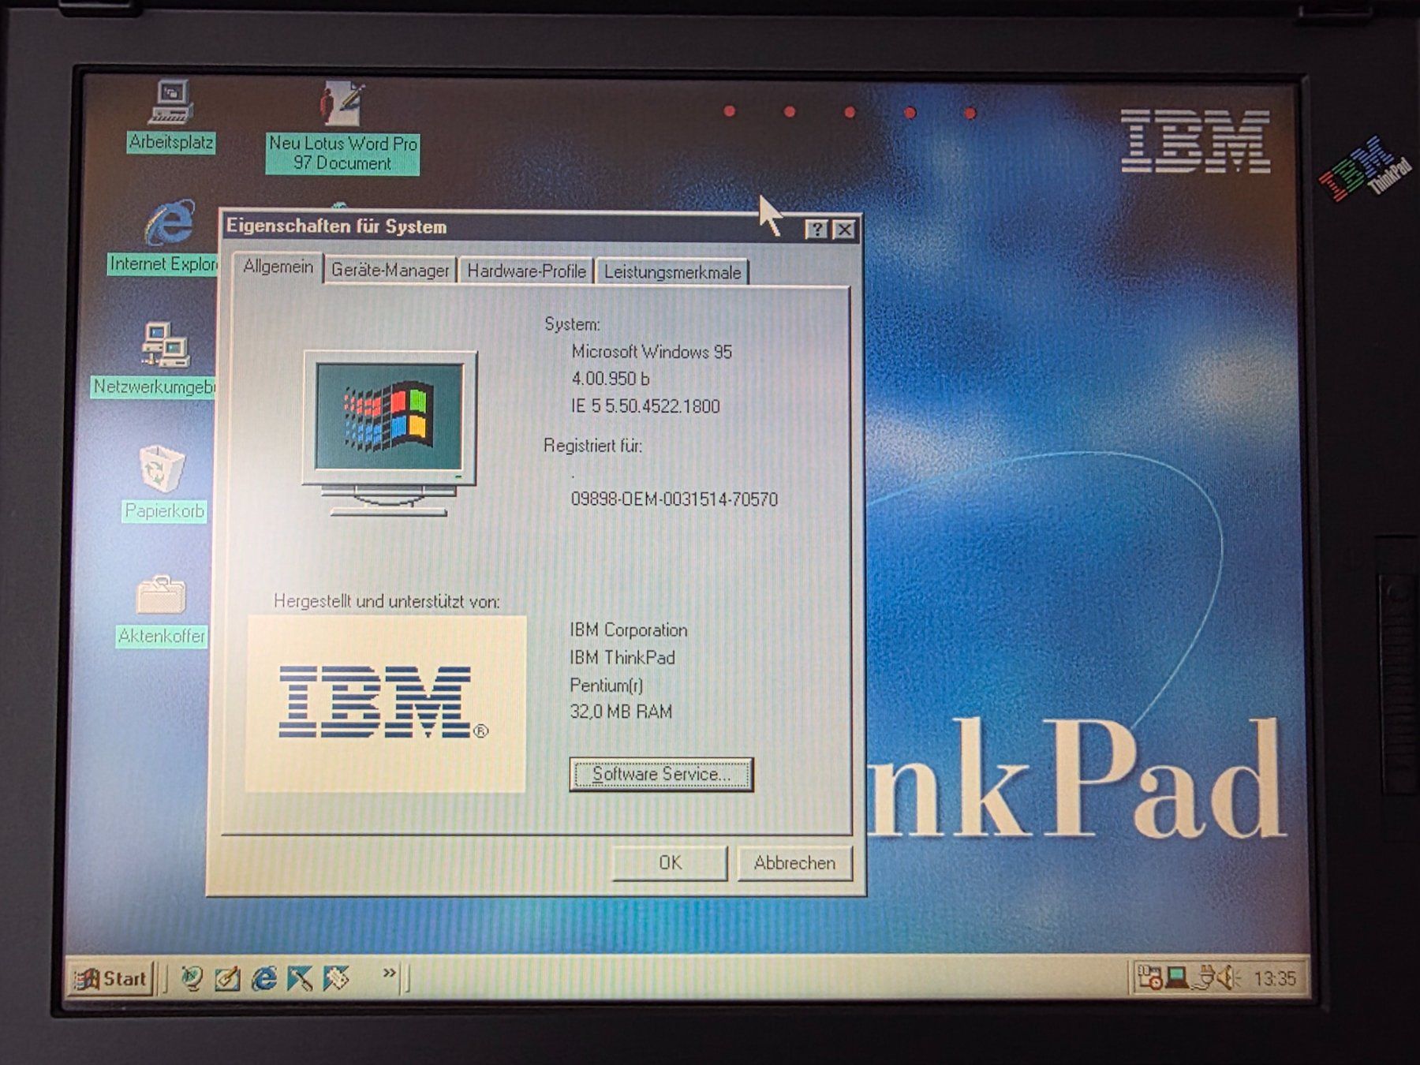Click the task scheduler tray icon
Image resolution: width=1420 pixels, height=1065 pixels.
(1149, 978)
